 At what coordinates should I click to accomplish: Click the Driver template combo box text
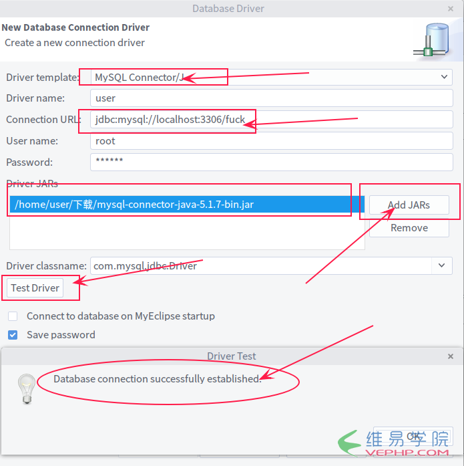tap(140, 78)
